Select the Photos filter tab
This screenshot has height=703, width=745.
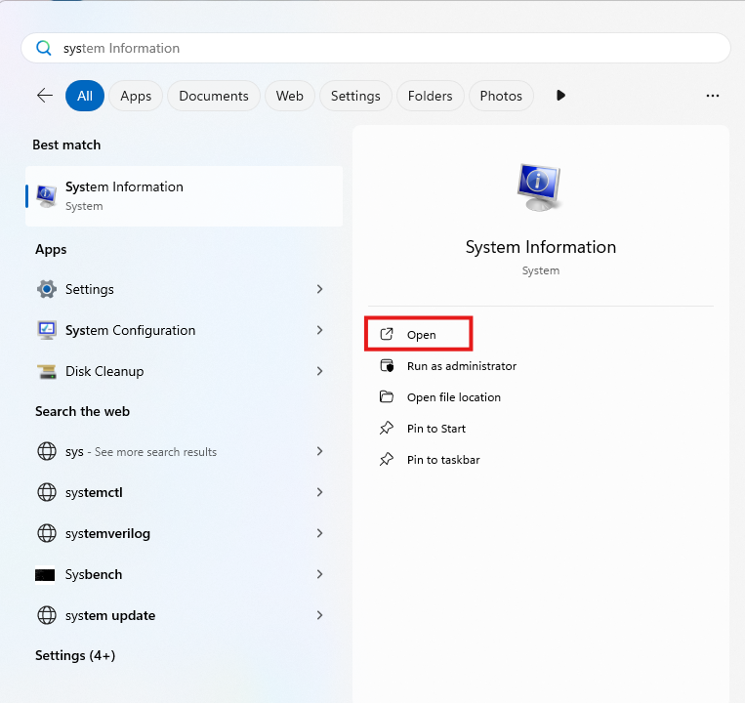tap(501, 96)
